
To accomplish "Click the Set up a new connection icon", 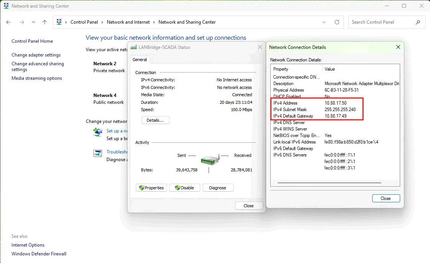I will (98, 132).
